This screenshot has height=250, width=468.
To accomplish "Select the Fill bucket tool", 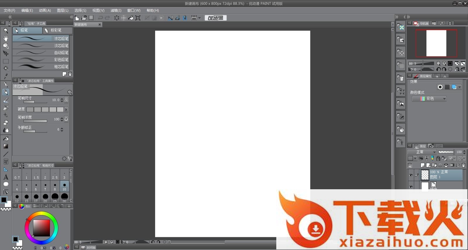I will 6,139.
